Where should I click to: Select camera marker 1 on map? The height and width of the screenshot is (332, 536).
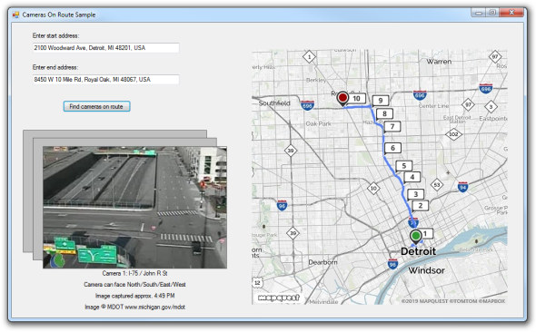[x=426, y=234]
